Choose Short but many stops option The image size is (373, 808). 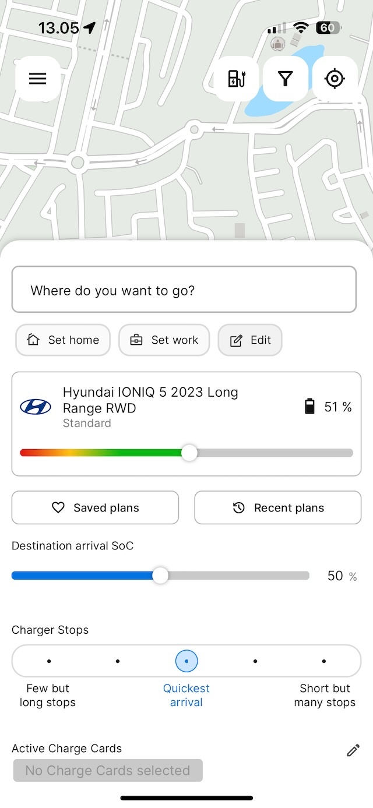pyautogui.click(x=324, y=661)
